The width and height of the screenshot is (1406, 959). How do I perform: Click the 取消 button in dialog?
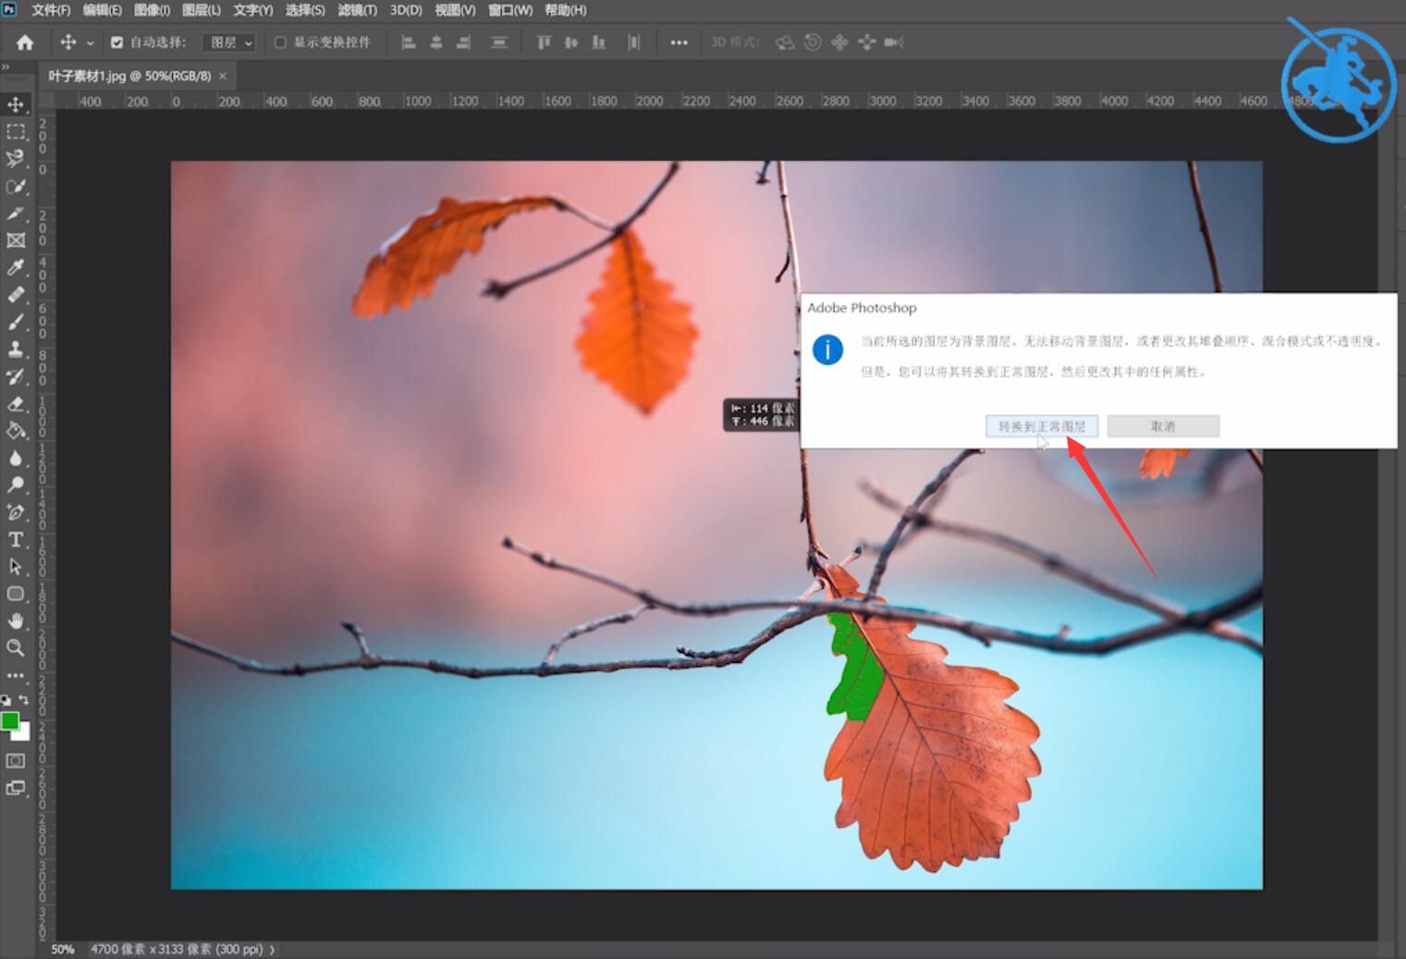(x=1163, y=426)
